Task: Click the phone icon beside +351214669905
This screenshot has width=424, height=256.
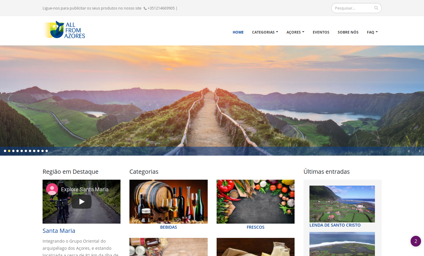Action: (145, 8)
